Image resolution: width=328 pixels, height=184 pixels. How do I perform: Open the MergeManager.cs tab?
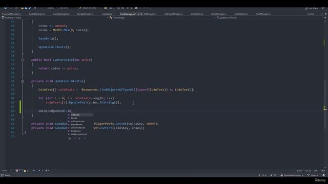pyautogui.click(x=86, y=14)
